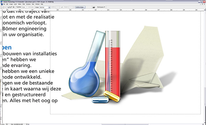Screen dimensions: 206x125
Task: Open the status bar document info arrow
Action: [27, 124]
